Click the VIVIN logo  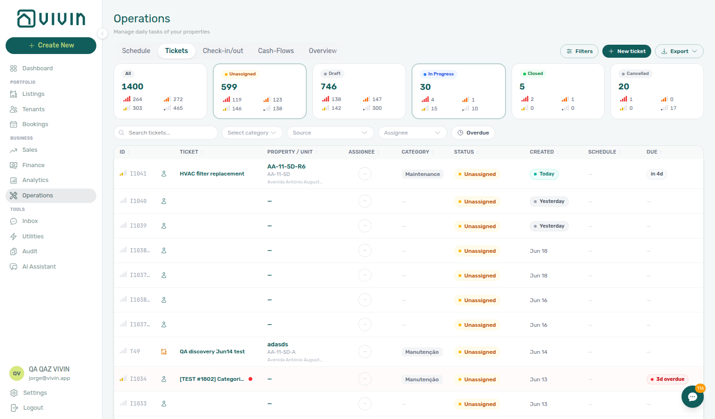[51, 19]
